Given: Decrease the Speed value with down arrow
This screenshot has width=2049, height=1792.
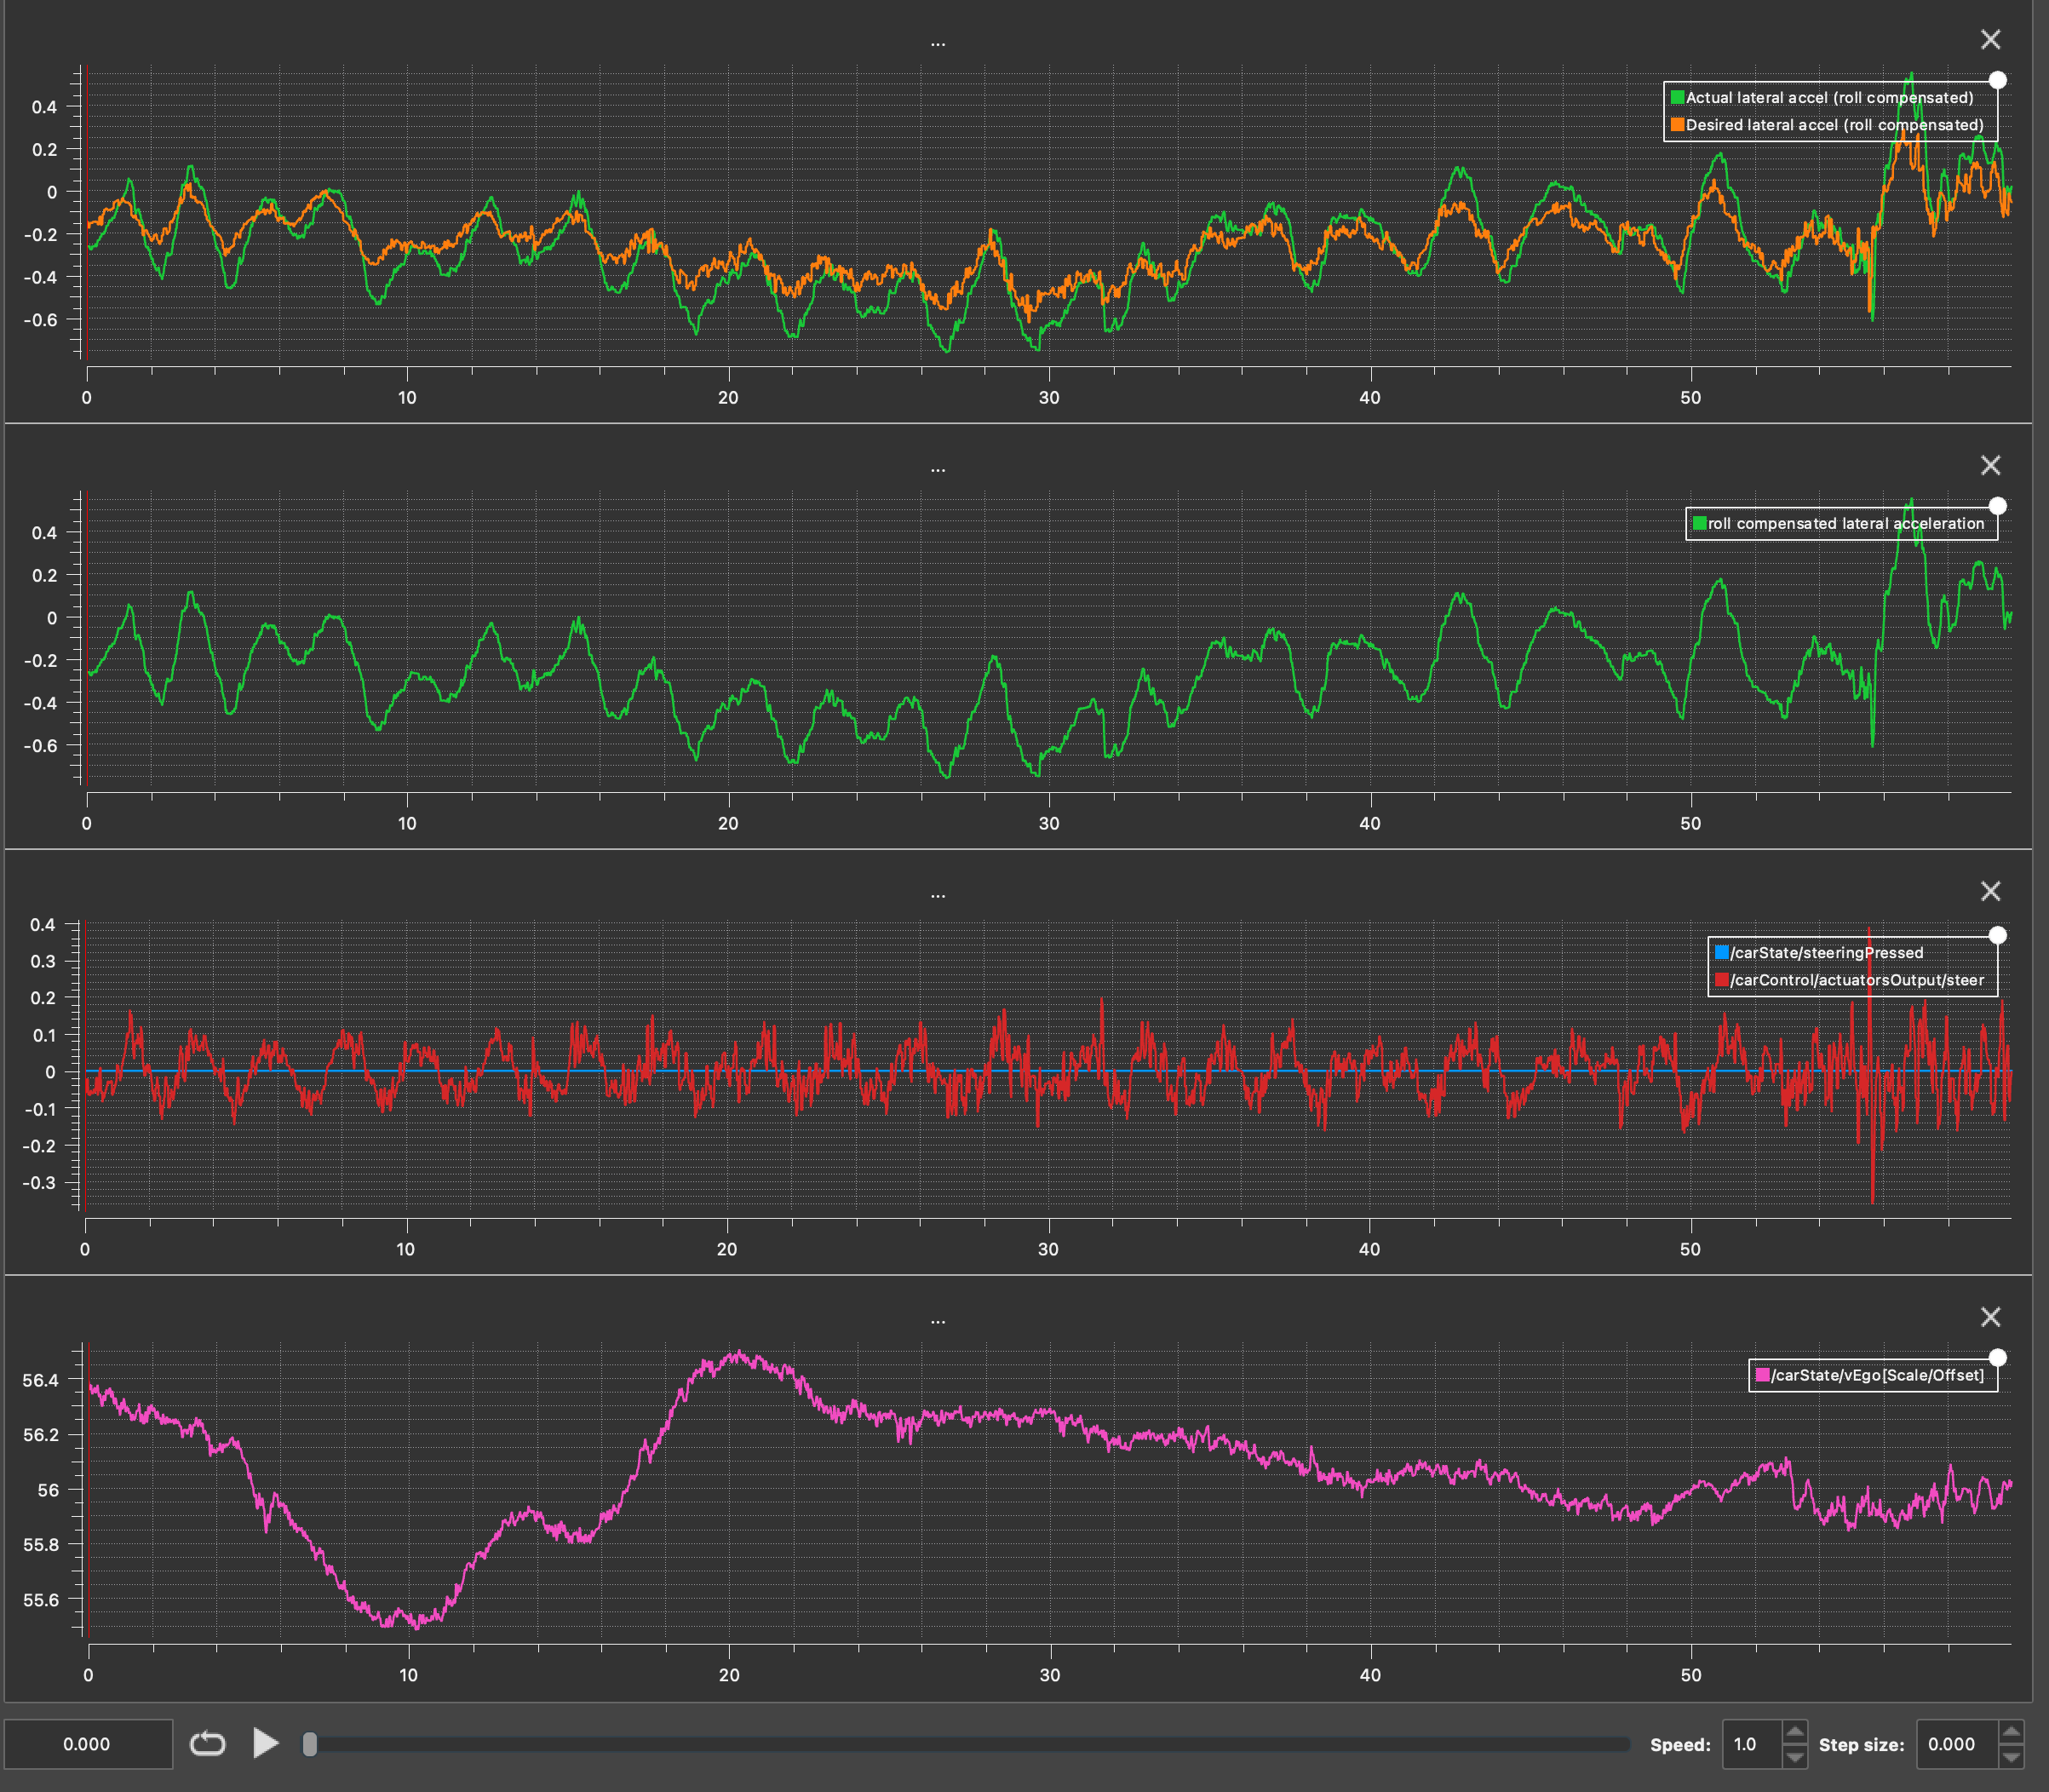Looking at the screenshot, I should click(1795, 1756).
